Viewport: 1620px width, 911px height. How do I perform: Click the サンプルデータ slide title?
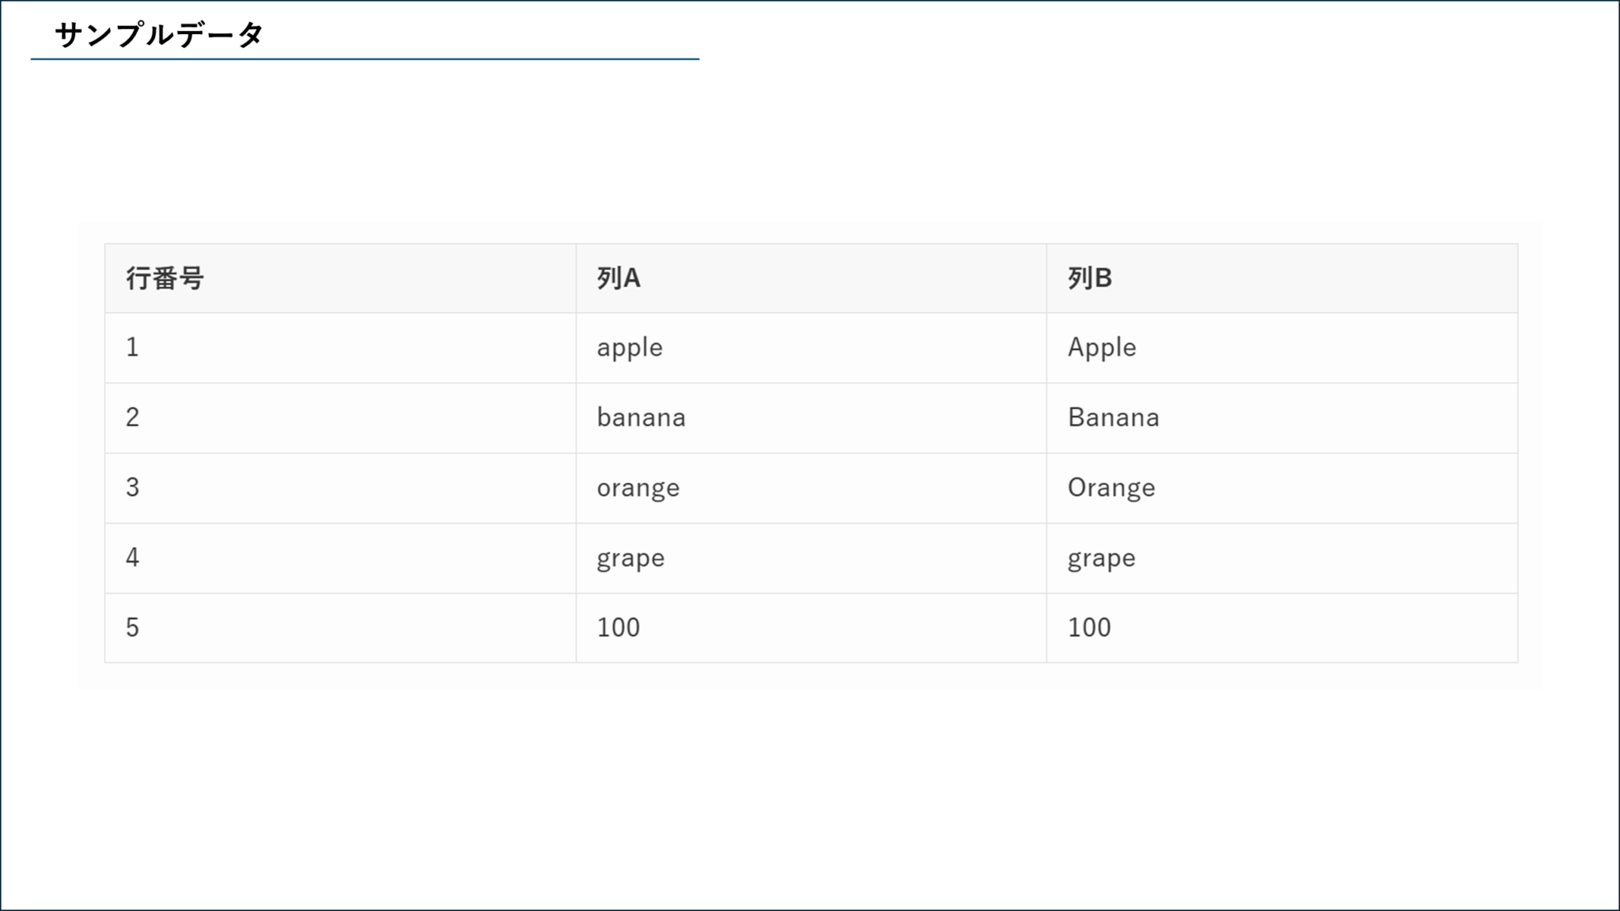[x=158, y=35]
